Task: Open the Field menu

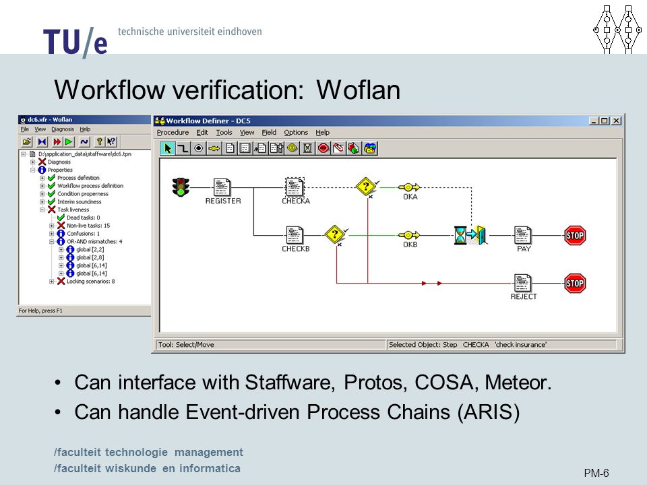Action: [x=269, y=133]
